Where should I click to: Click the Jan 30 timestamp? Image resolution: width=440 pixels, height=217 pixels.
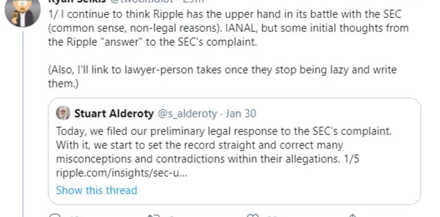pyautogui.click(x=240, y=114)
